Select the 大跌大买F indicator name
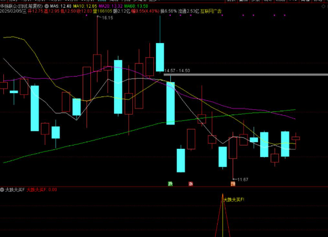This screenshot has height=237, width=328. 15,190
